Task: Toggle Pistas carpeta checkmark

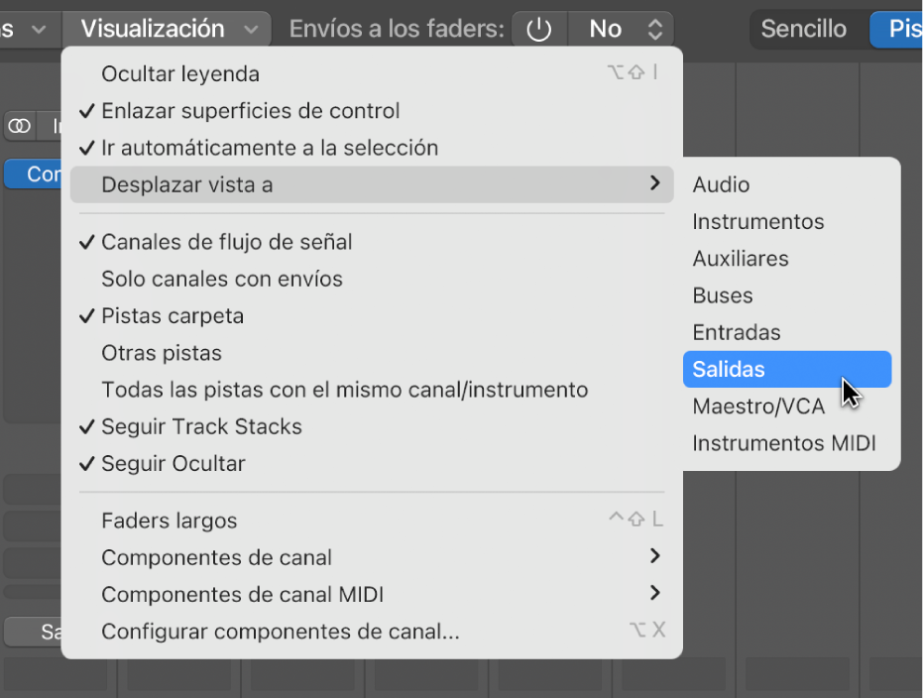Action: tap(173, 316)
